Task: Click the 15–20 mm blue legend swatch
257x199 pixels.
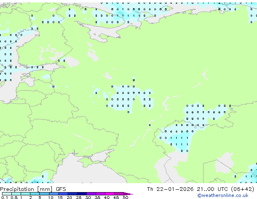Action: tap(63, 194)
